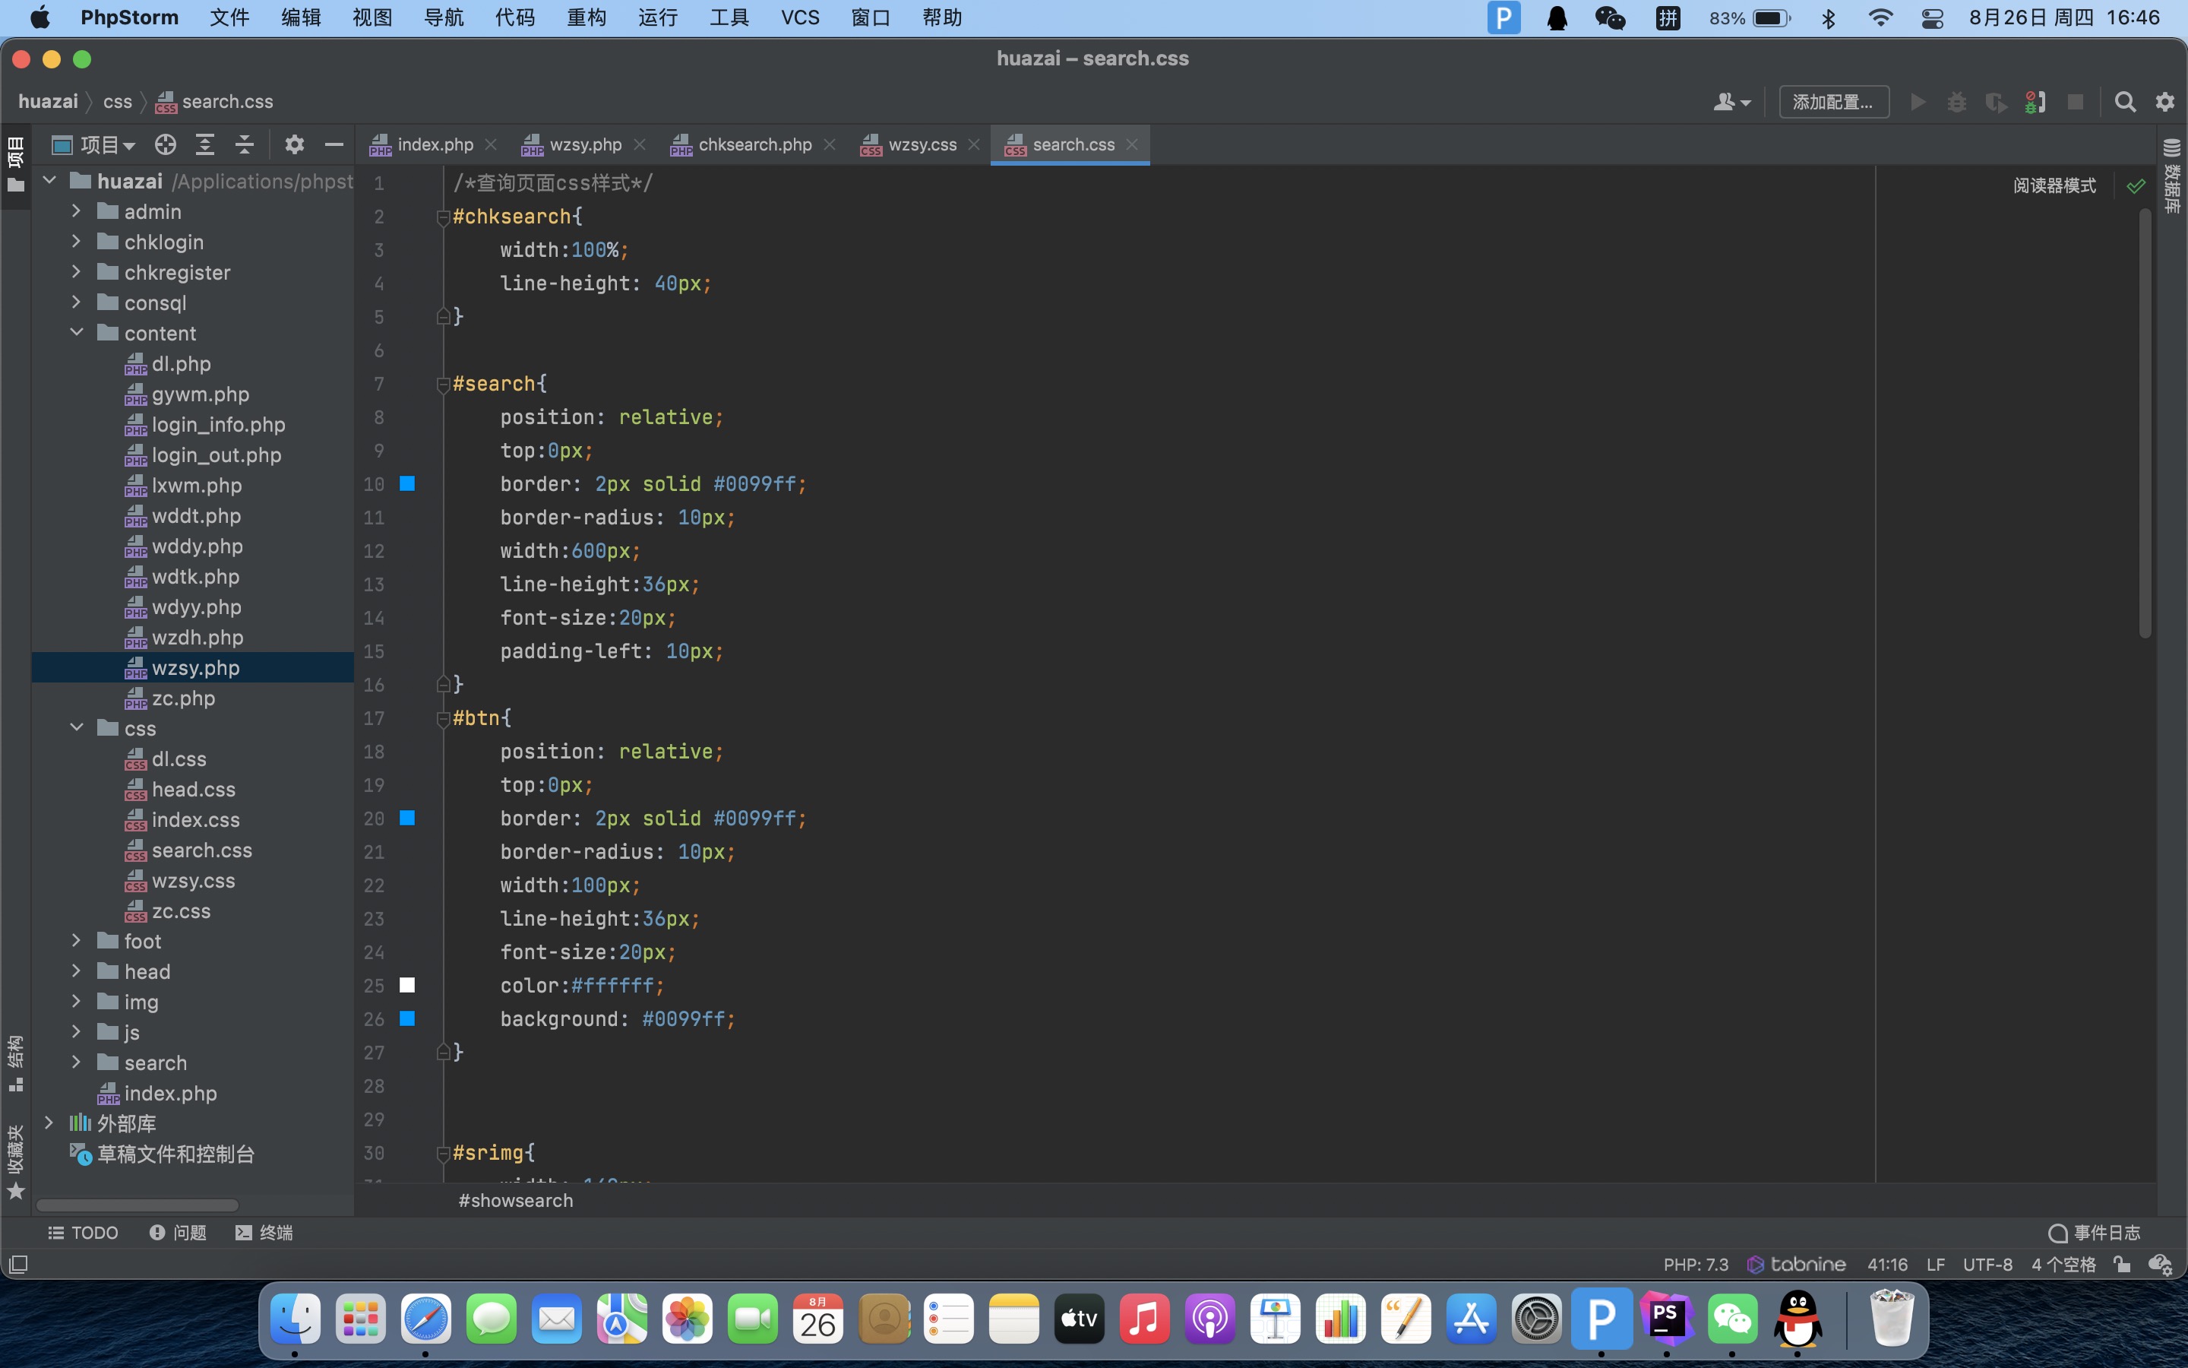Image resolution: width=2188 pixels, height=1368 pixels.
Task: Click the collapse all icon in project panel
Action: tap(244, 144)
